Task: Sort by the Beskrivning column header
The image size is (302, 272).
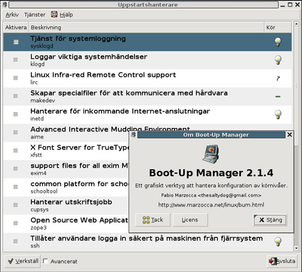Action: (147, 27)
